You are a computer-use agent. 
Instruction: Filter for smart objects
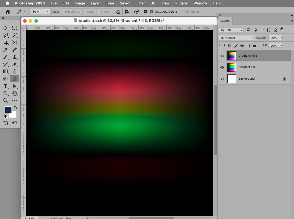(x=276, y=30)
